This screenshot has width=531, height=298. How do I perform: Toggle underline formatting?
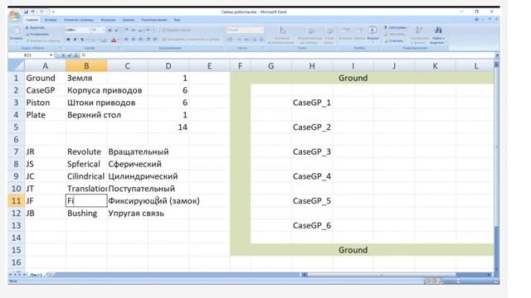[82, 40]
